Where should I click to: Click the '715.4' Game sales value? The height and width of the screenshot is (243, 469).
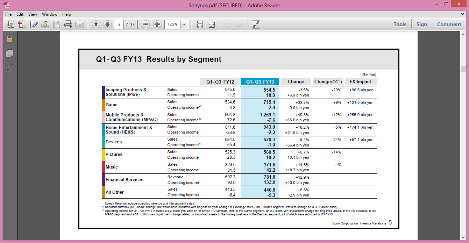tap(269, 102)
